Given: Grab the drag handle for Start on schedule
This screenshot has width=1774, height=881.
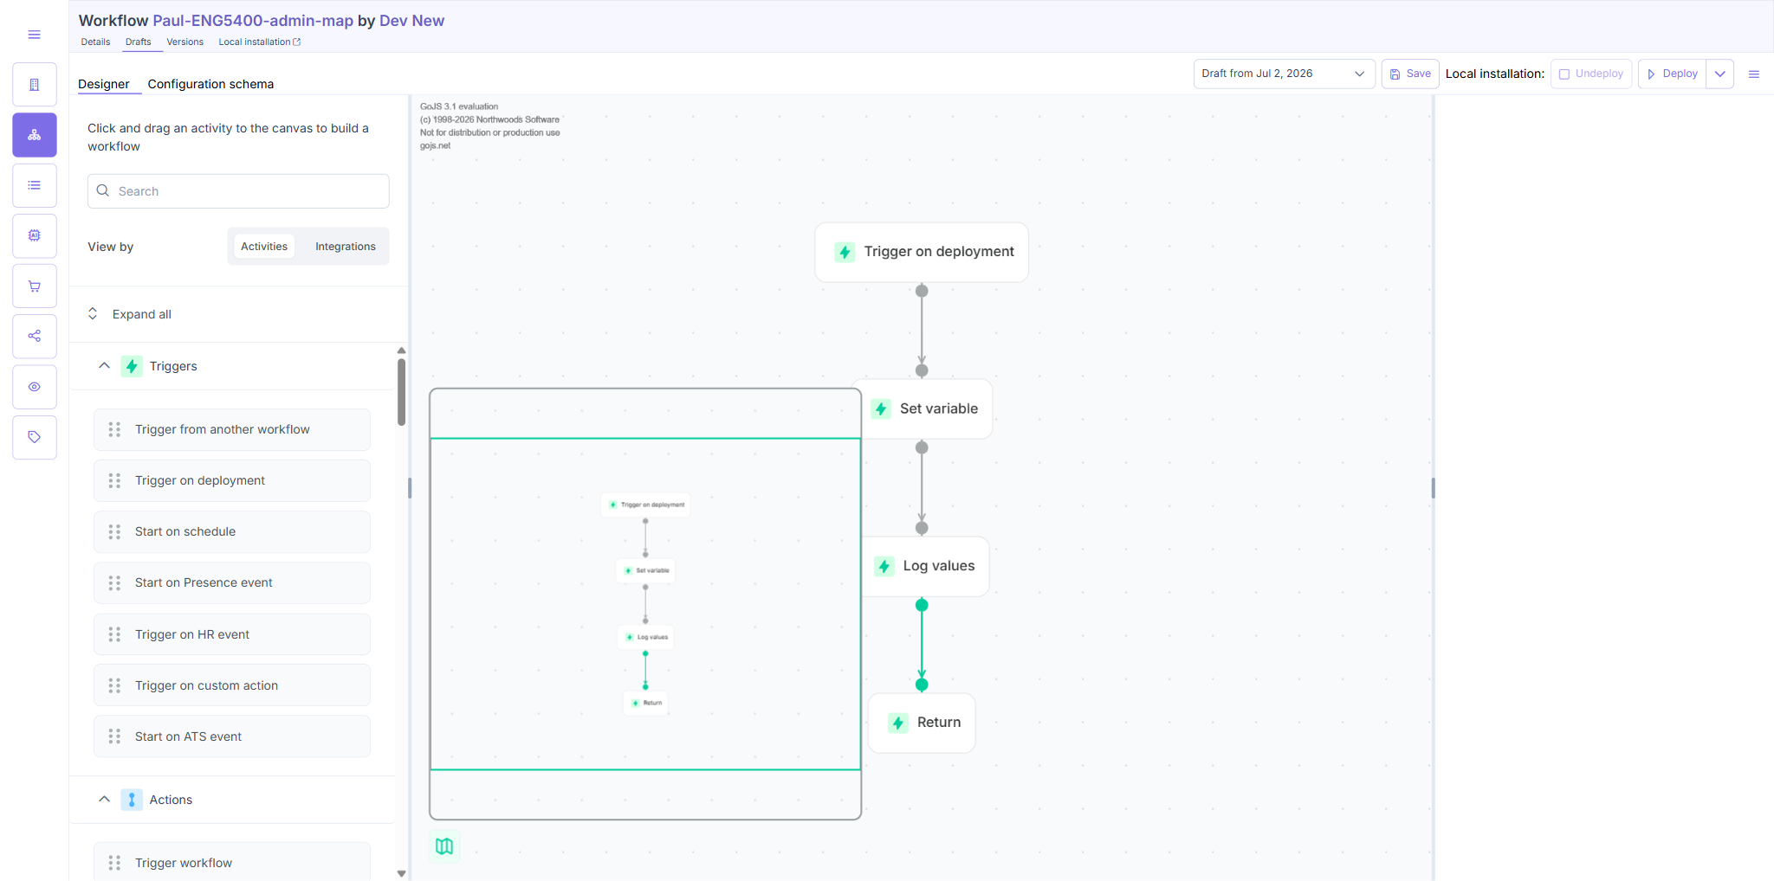Looking at the screenshot, I should point(114,531).
